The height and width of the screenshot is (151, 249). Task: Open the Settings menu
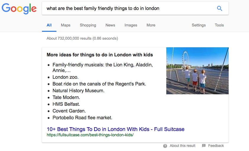pyautogui.click(x=199, y=25)
